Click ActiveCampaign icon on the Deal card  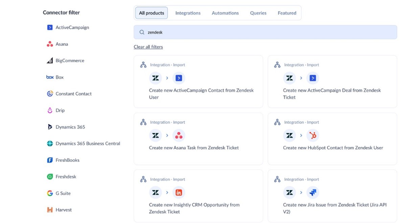click(x=313, y=78)
